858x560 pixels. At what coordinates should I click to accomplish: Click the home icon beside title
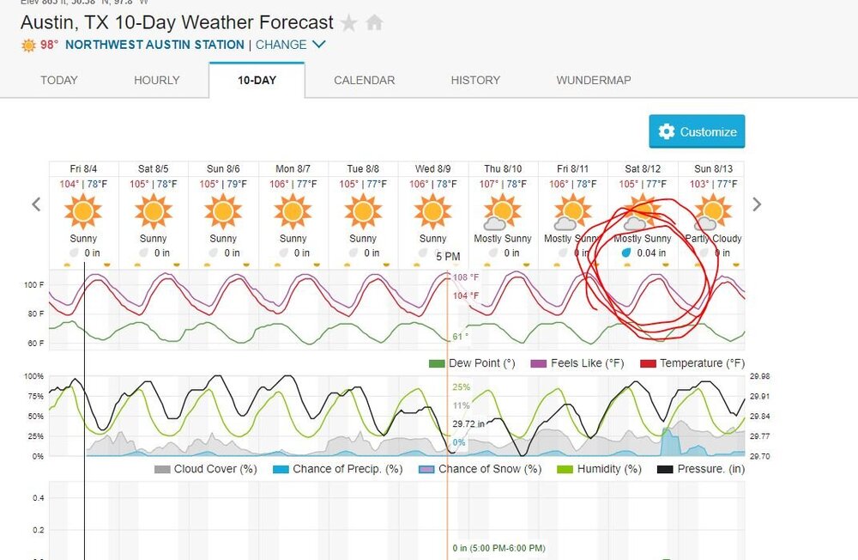point(374,23)
